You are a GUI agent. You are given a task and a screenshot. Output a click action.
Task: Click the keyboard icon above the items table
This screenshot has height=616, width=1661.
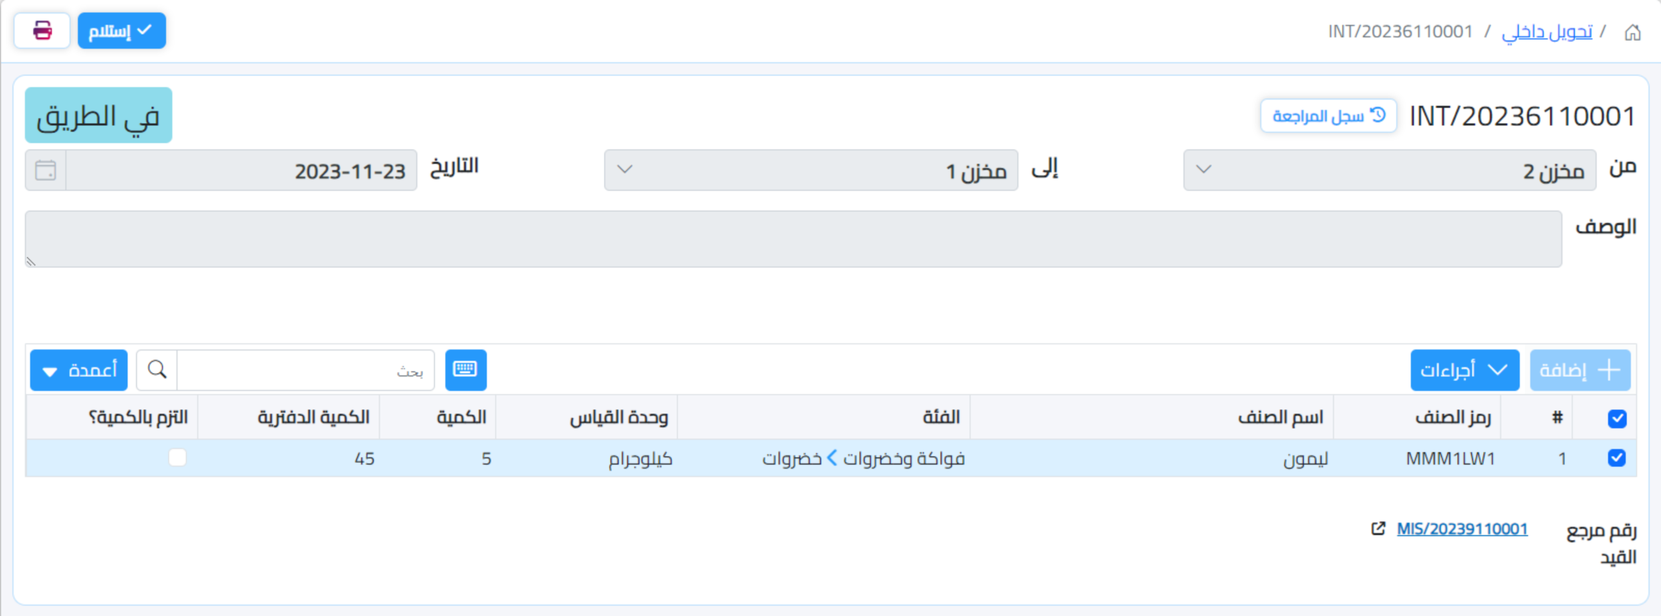pyautogui.click(x=466, y=370)
